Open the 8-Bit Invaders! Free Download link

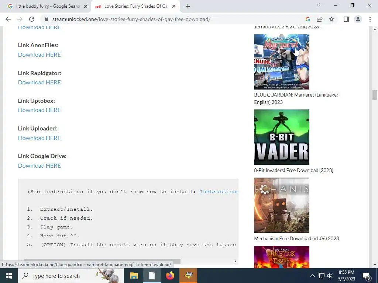293,170
